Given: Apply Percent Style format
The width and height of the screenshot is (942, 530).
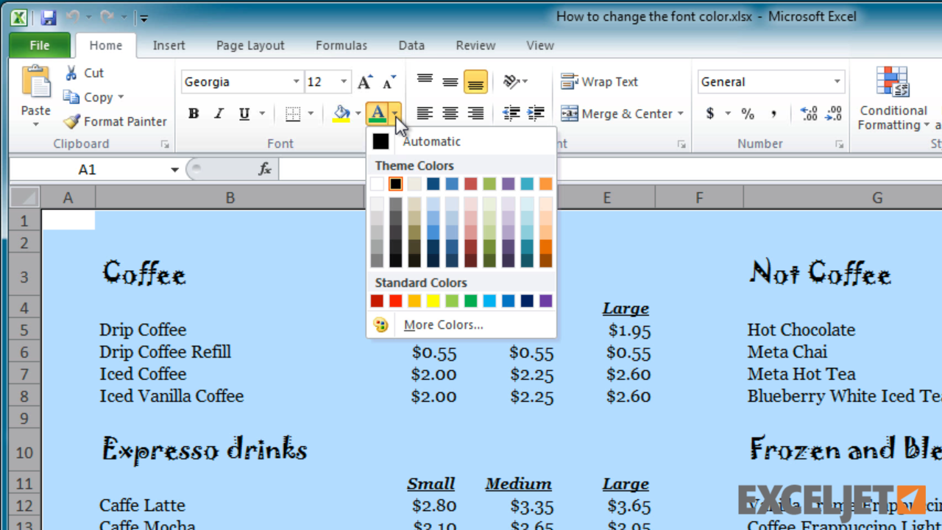Looking at the screenshot, I should point(748,113).
